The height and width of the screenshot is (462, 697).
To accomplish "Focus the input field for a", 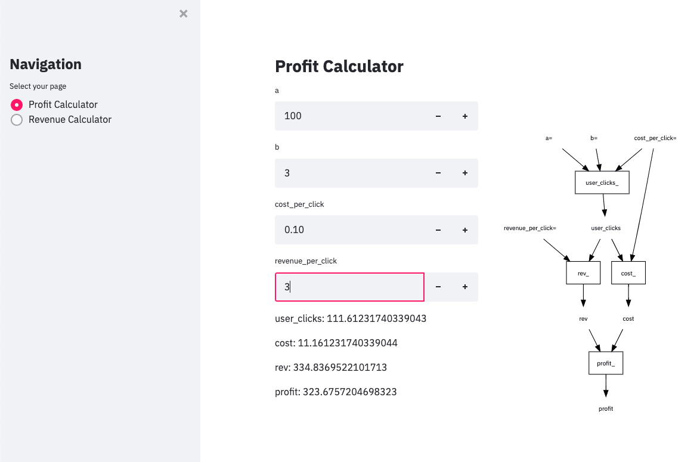I will point(349,116).
